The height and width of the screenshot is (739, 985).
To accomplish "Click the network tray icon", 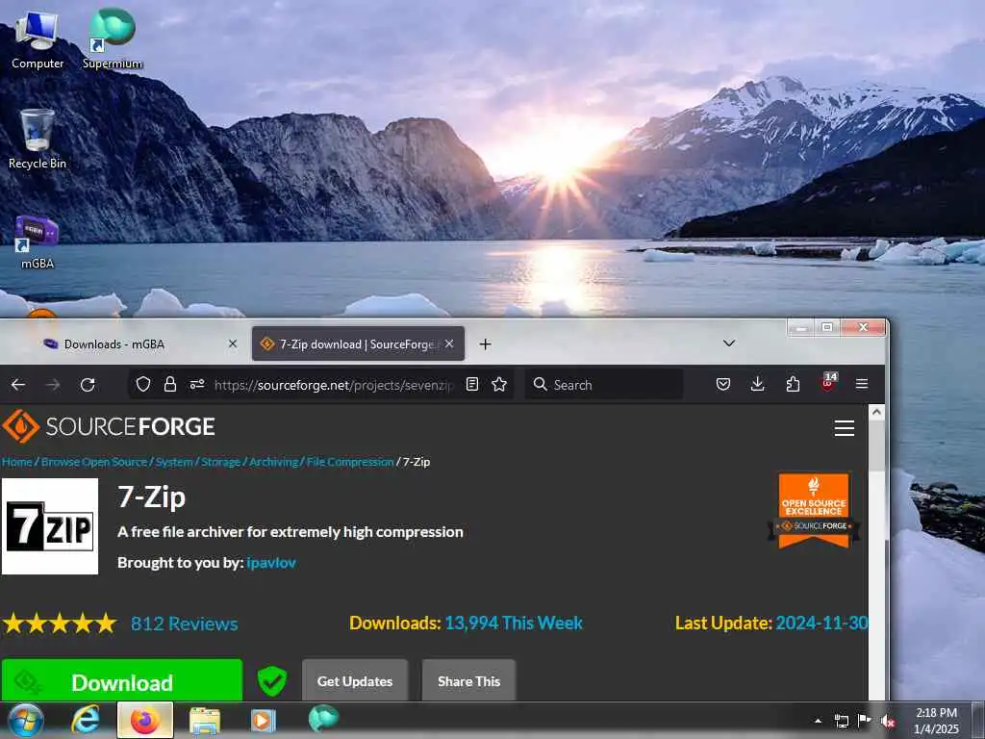I will tap(841, 721).
